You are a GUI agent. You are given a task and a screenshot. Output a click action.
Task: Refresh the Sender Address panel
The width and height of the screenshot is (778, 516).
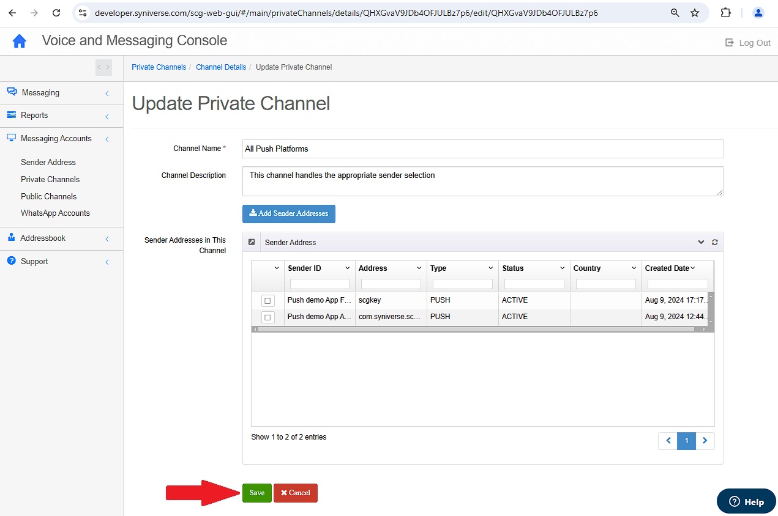pyautogui.click(x=714, y=242)
